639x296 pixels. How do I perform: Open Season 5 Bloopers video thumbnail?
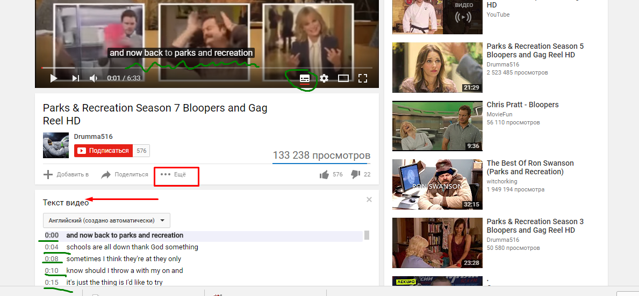tap(437, 68)
